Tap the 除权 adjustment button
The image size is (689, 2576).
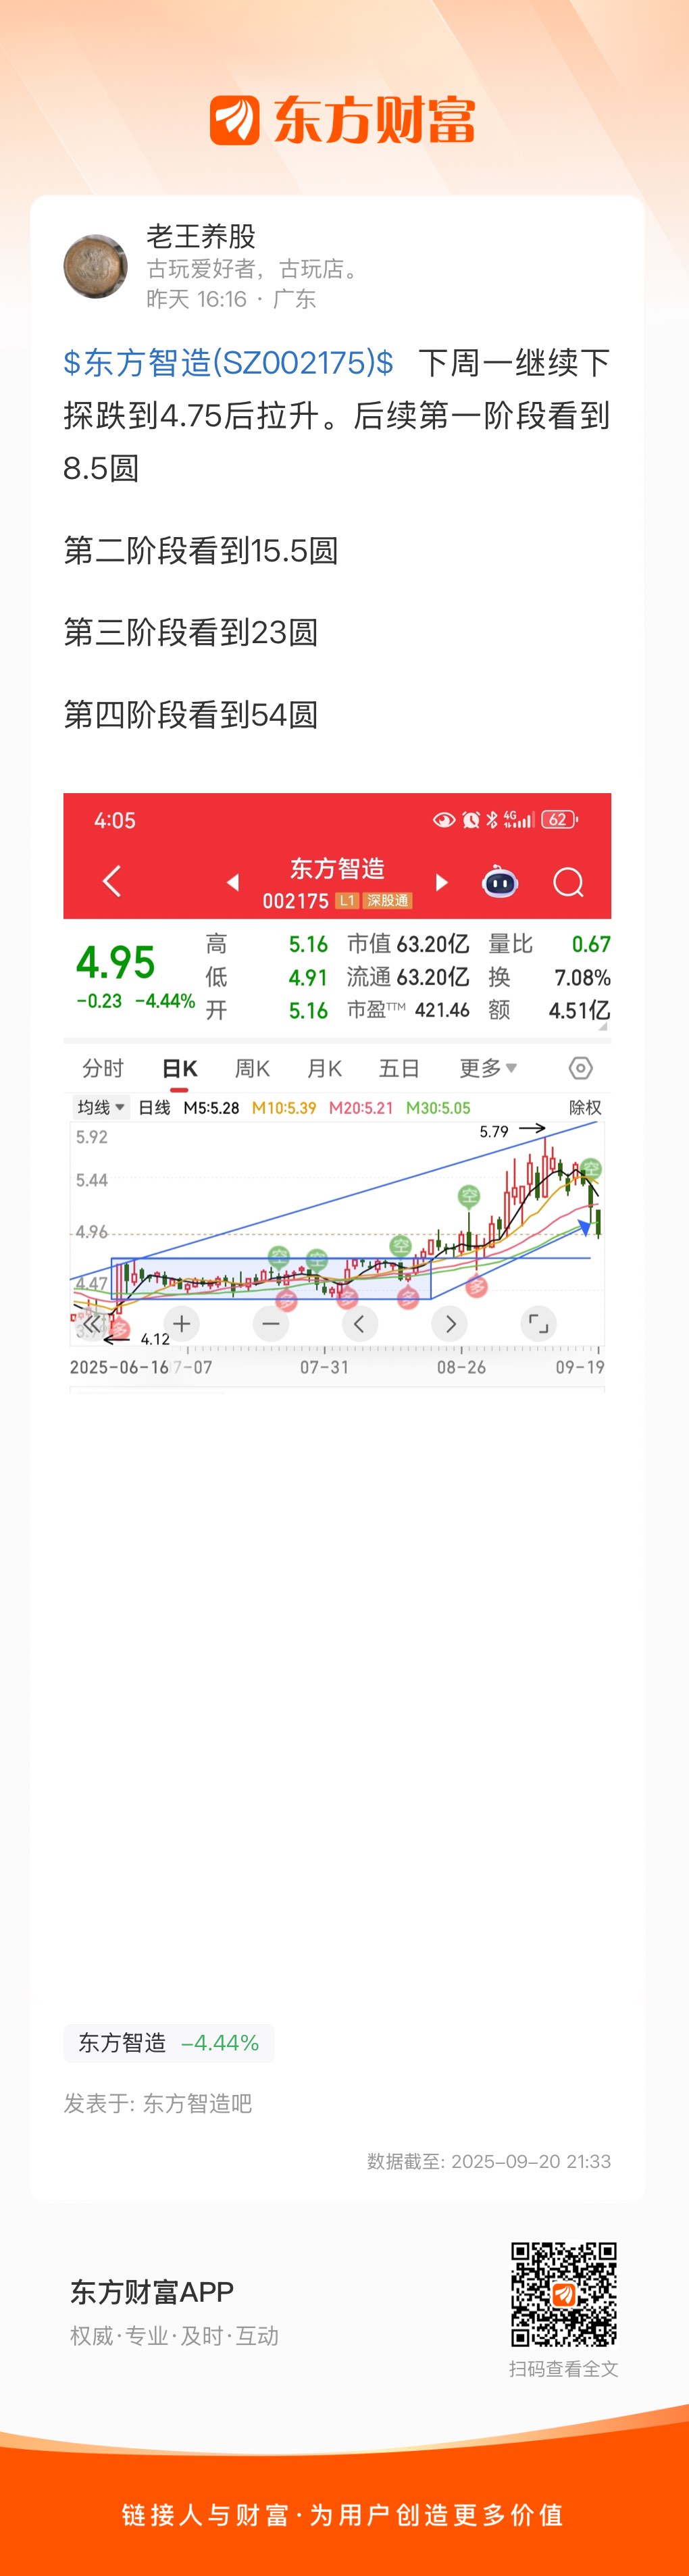pos(585,1107)
